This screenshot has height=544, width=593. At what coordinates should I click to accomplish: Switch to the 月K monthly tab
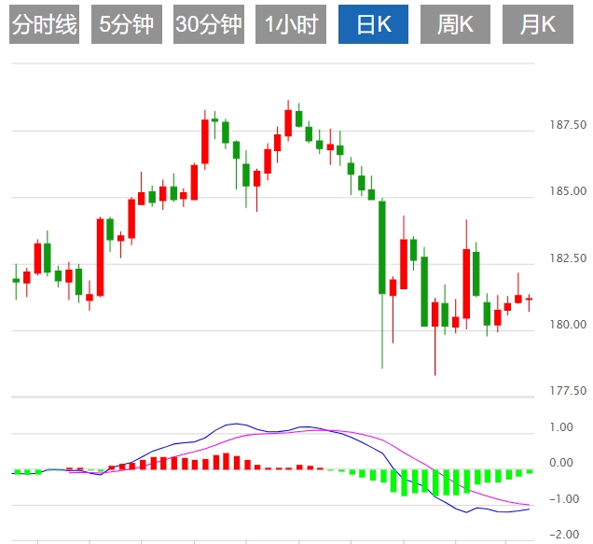538,24
